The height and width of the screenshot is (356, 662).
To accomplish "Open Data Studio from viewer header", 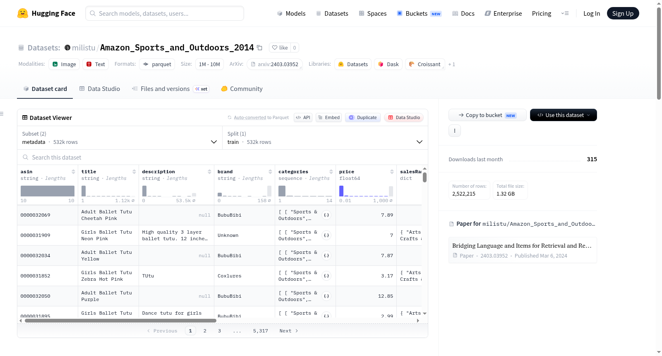I will pos(404,117).
